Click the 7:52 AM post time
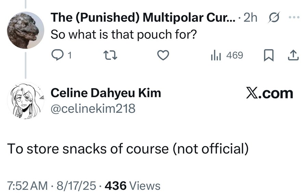Screen dimensions: 308x195 (x=27, y=185)
